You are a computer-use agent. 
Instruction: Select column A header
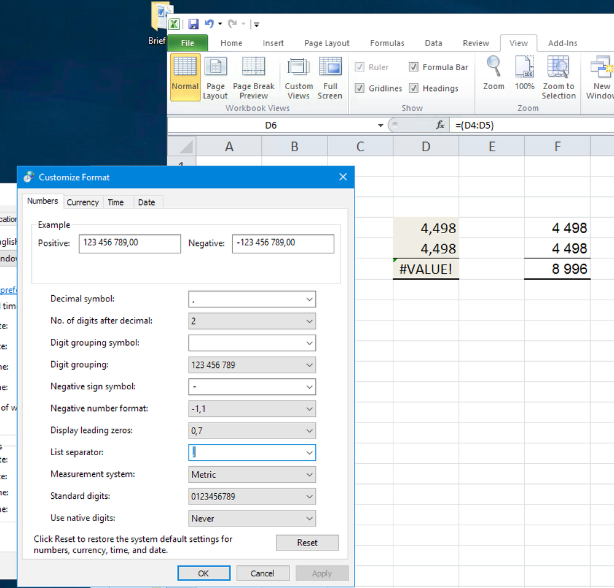pyautogui.click(x=229, y=146)
